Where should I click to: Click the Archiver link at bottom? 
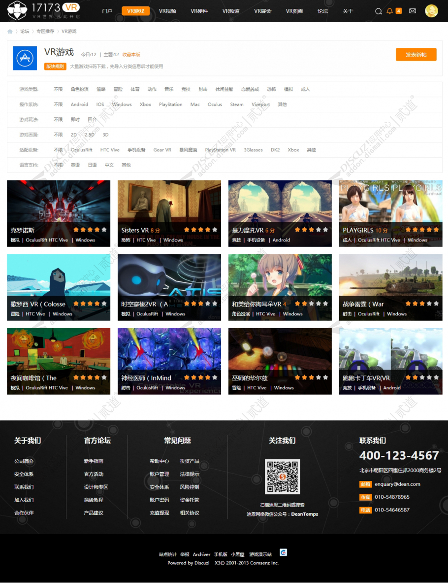tap(201, 554)
